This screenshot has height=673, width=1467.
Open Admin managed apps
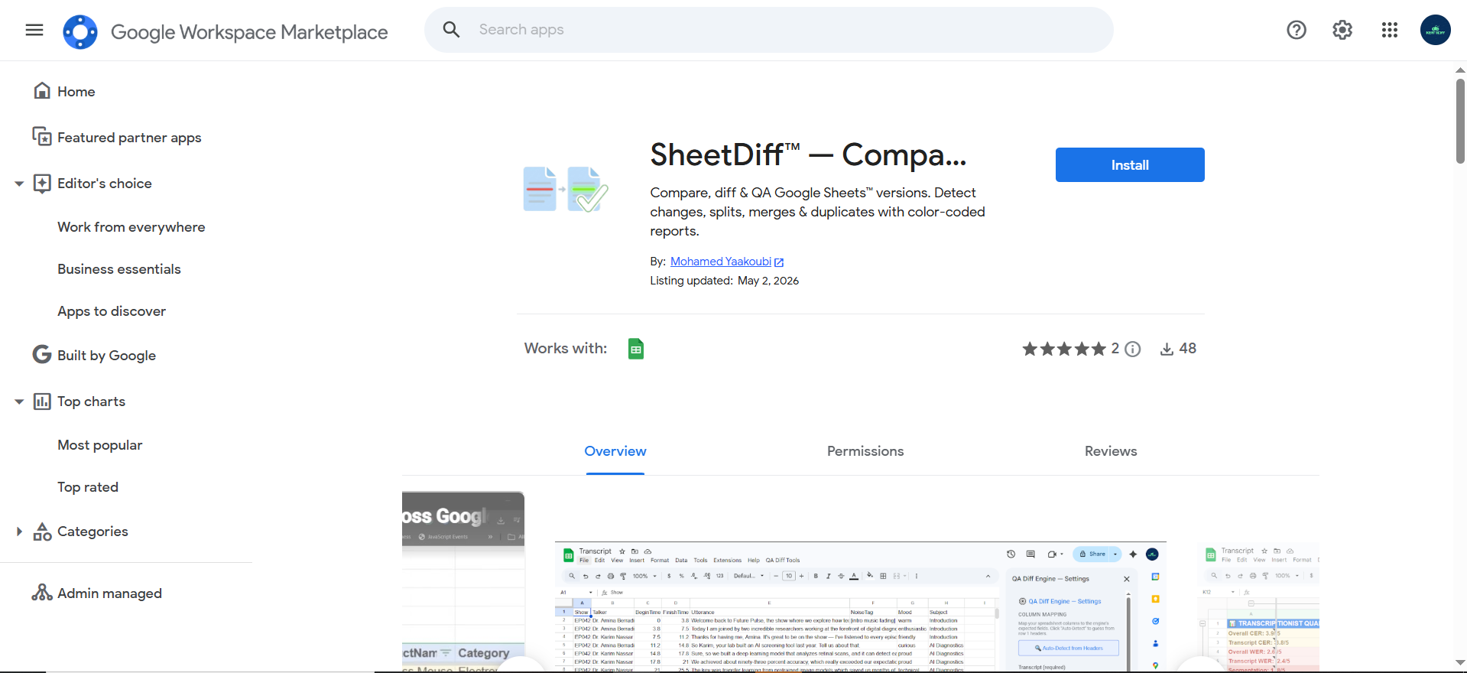point(109,593)
